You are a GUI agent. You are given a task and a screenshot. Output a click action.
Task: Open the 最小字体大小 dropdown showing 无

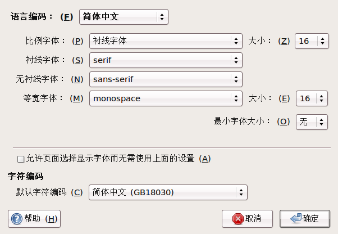(x=312, y=122)
